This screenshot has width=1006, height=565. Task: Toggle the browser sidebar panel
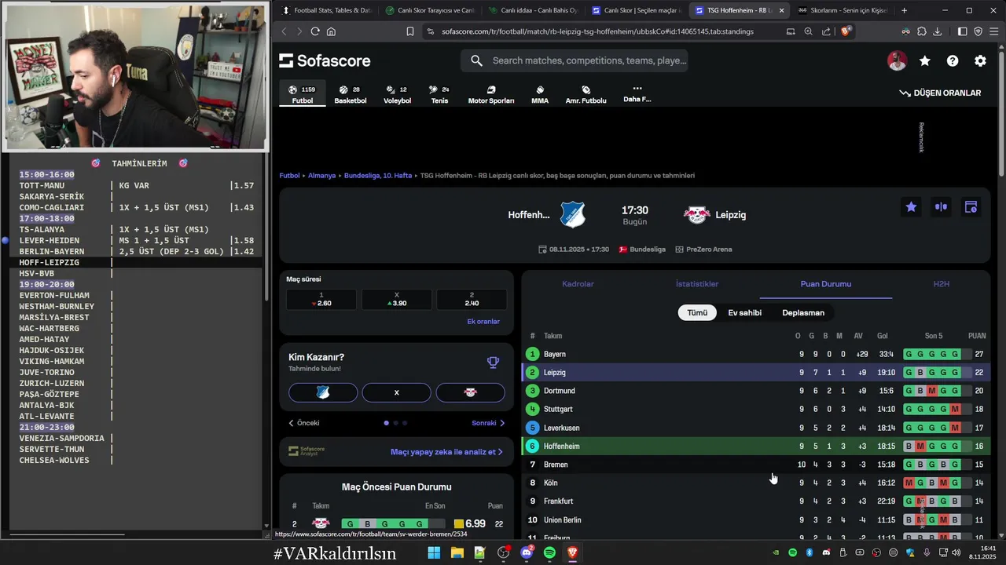[963, 31]
